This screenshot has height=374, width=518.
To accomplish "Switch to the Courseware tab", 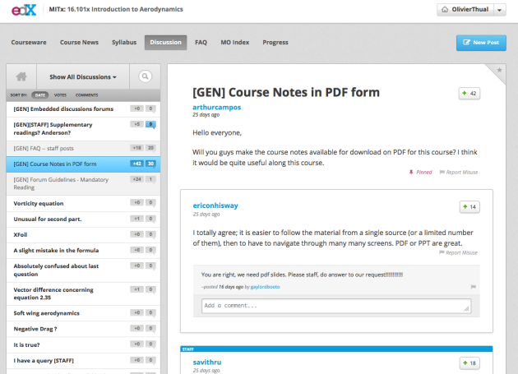I will [x=27, y=42].
